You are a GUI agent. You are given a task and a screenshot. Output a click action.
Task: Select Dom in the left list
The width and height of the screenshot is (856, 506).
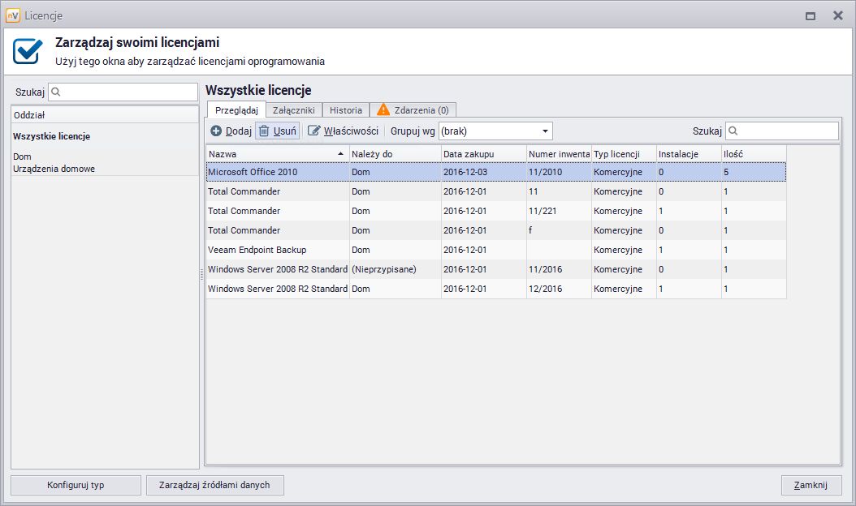point(23,157)
